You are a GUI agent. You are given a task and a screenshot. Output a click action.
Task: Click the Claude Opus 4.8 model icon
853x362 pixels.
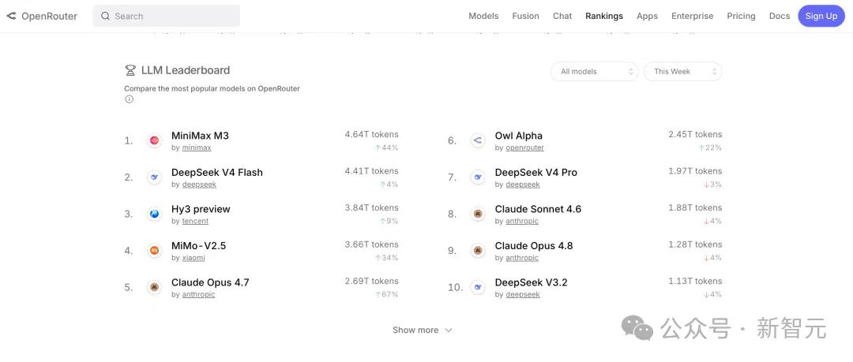tap(478, 251)
